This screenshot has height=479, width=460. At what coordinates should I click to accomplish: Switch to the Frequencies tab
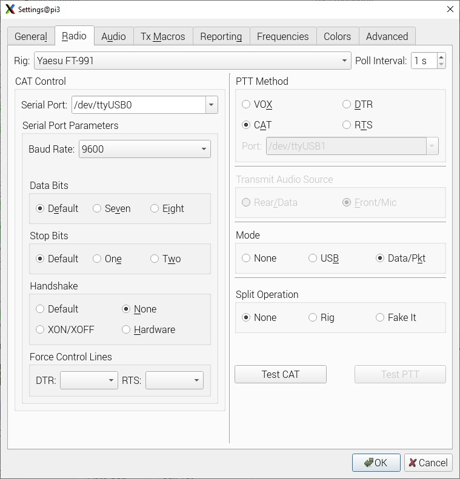point(282,36)
